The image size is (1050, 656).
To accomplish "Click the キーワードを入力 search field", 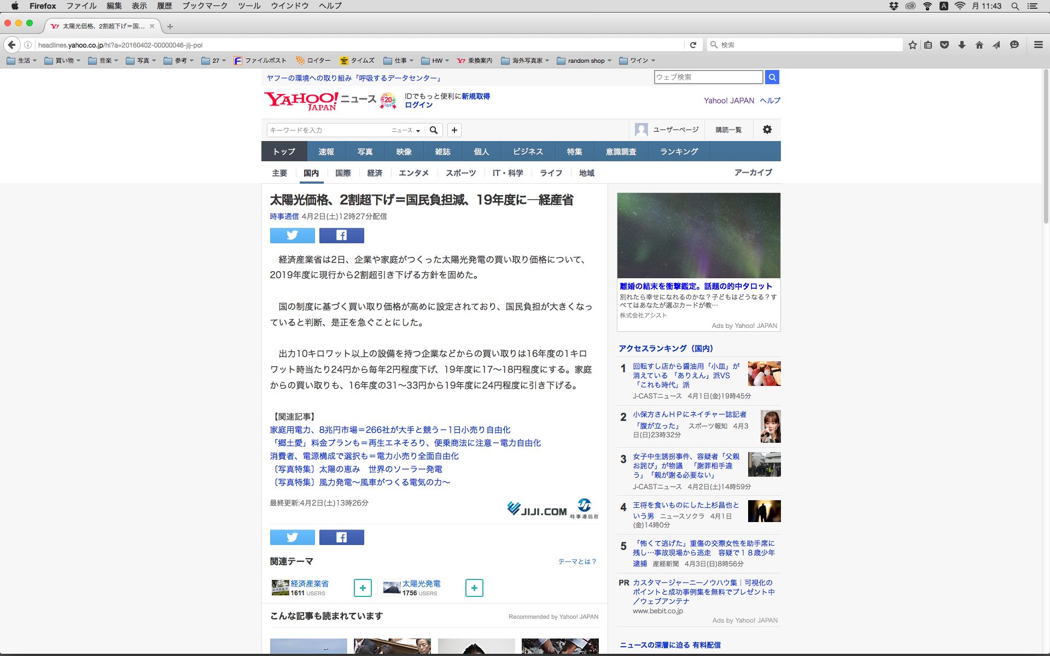I will (327, 130).
